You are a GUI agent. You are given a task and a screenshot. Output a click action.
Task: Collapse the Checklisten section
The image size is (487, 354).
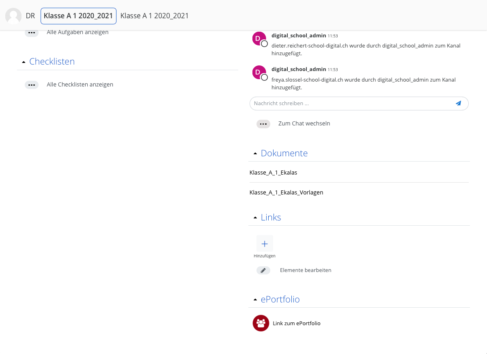pos(24,62)
